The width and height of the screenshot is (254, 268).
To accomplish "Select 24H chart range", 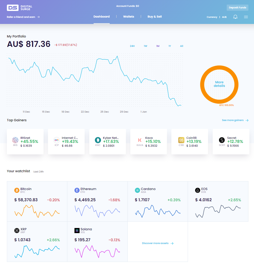I will pyautogui.click(x=132, y=46).
